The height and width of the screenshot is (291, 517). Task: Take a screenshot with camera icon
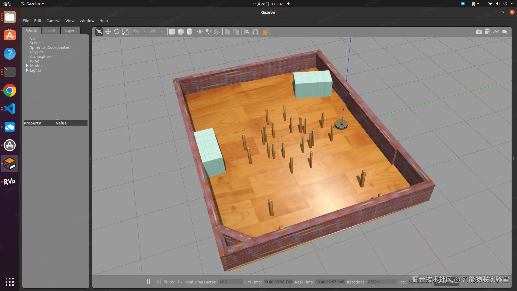pyautogui.click(x=478, y=32)
